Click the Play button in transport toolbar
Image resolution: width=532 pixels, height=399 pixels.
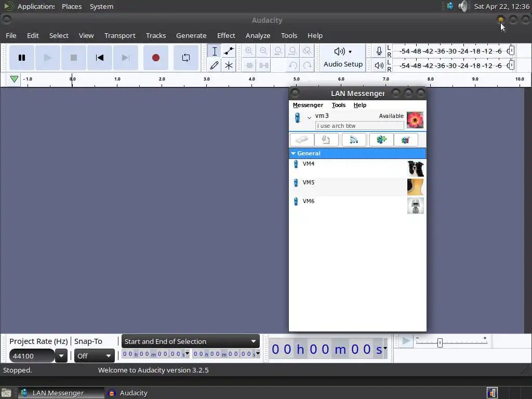click(48, 58)
